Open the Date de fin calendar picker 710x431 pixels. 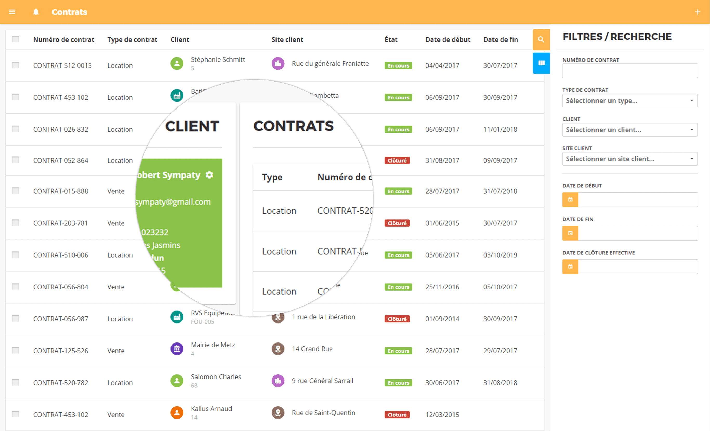(570, 233)
